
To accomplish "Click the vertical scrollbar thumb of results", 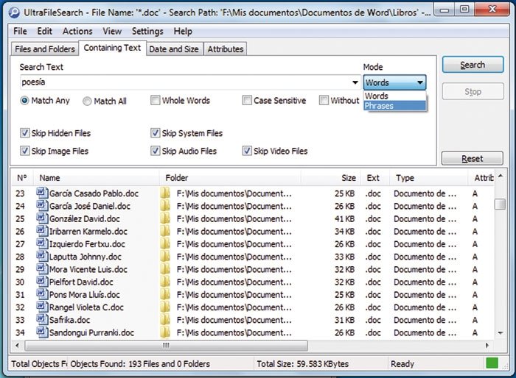I will coord(500,204).
